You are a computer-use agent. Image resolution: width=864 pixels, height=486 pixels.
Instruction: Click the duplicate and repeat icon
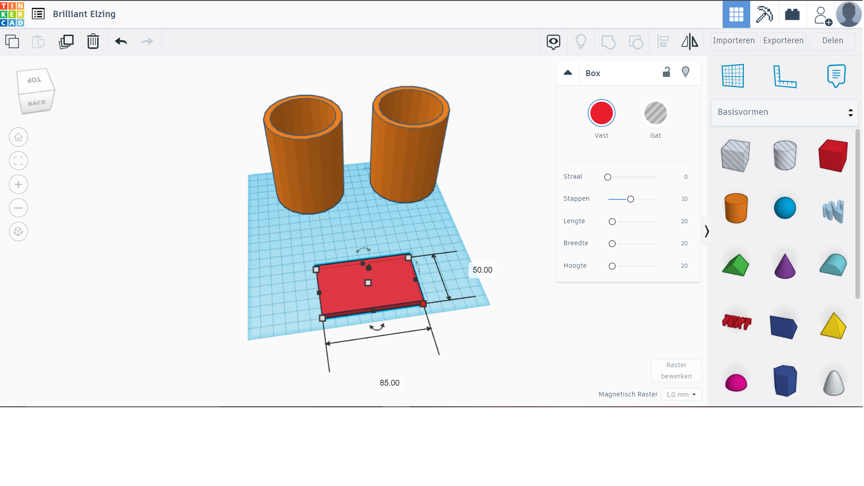pos(66,41)
